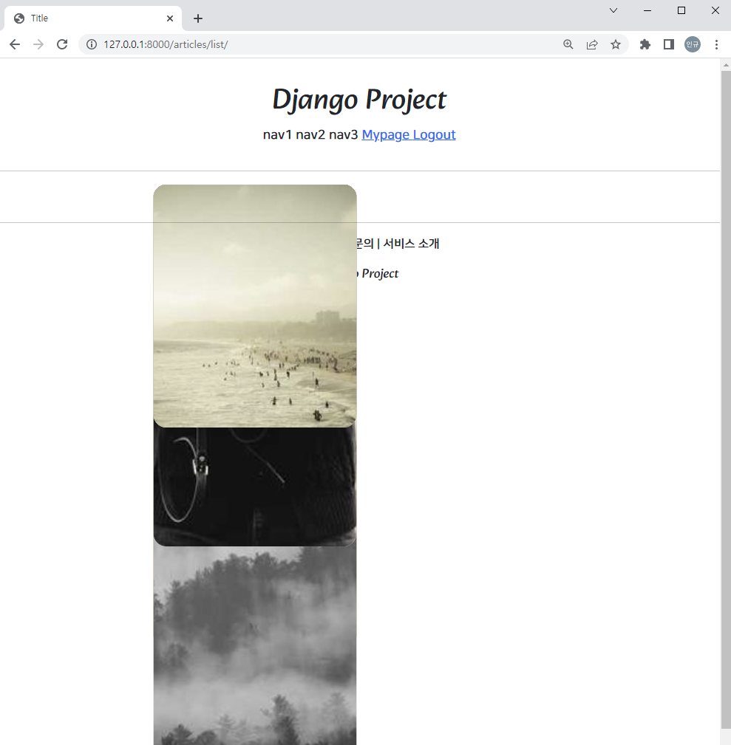Viewport: 731px width, 745px height.
Task: Click the address bar URL
Action: point(166,44)
